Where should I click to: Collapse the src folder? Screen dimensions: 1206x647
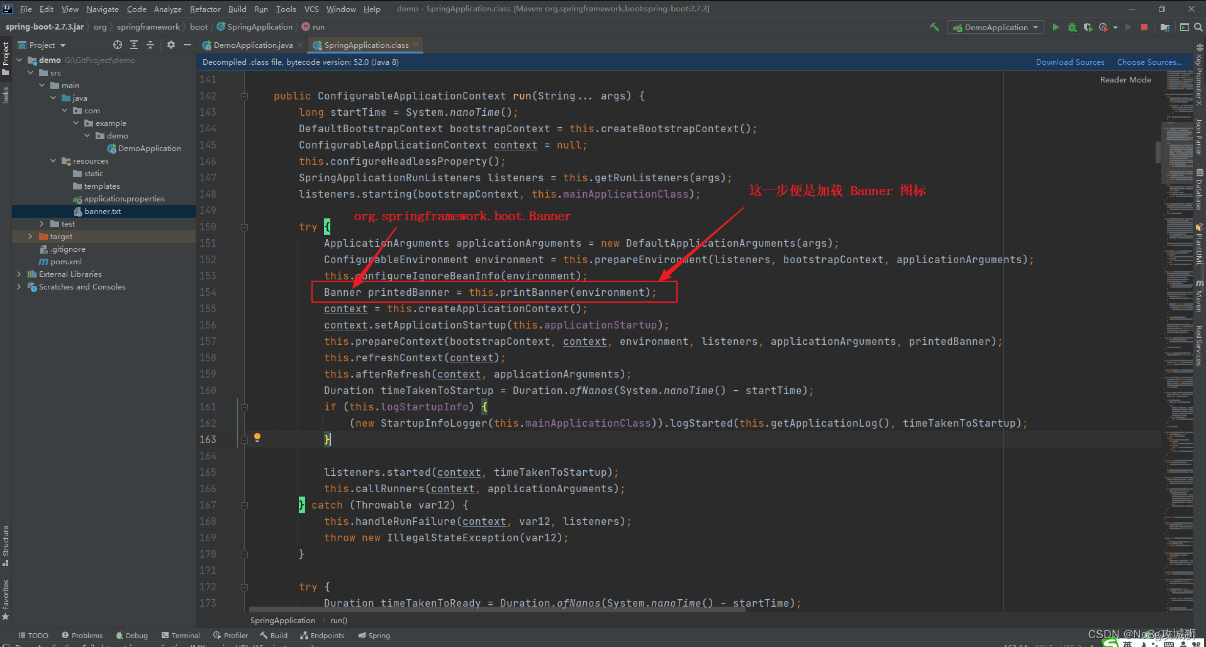coord(31,73)
